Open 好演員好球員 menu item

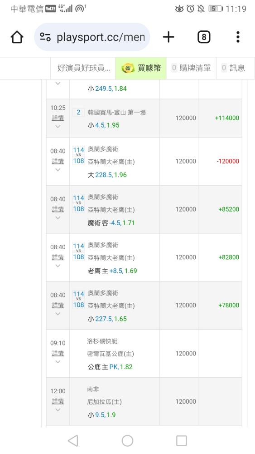click(x=83, y=68)
